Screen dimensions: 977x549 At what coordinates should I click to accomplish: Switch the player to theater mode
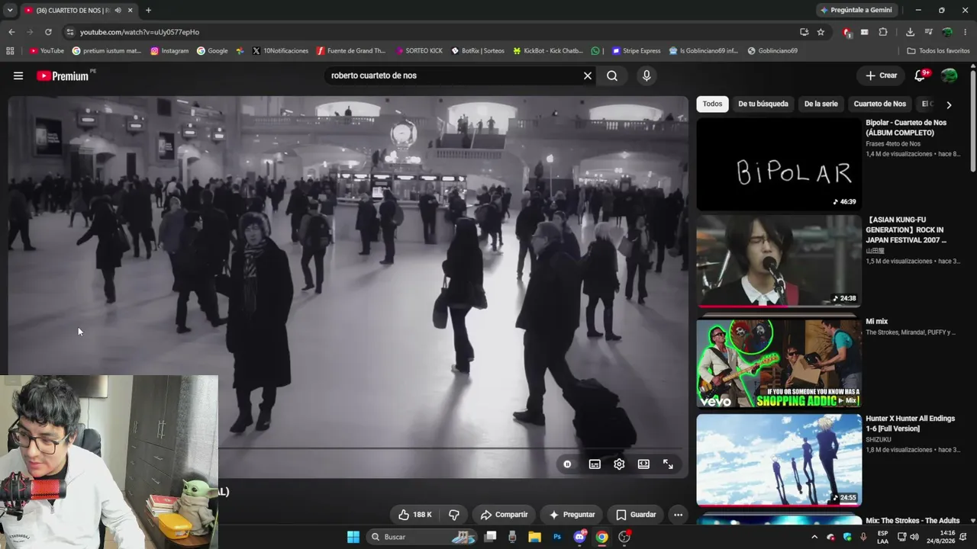[643, 464]
